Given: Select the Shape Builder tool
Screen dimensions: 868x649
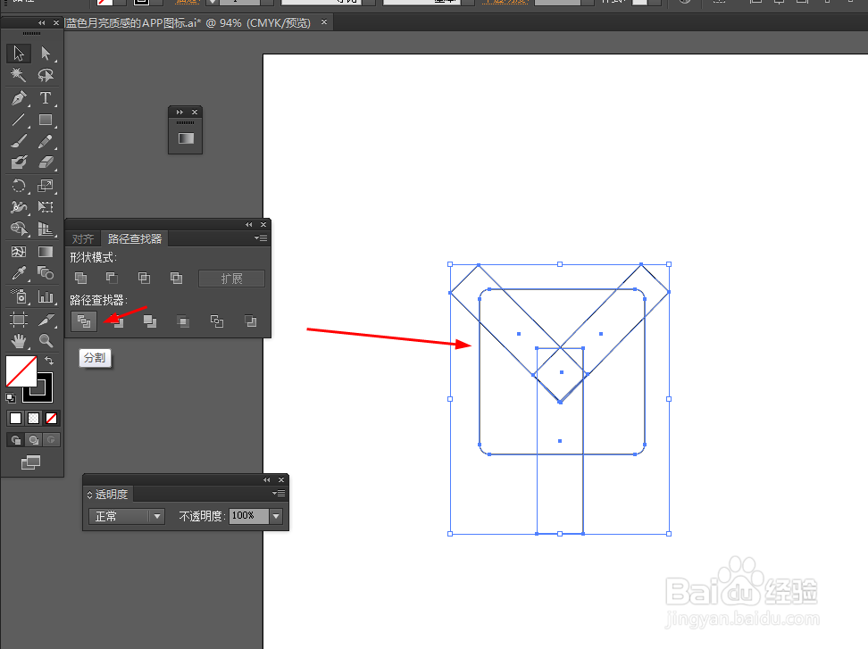Looking at the screenshot, I should click(x=18, y=229).
